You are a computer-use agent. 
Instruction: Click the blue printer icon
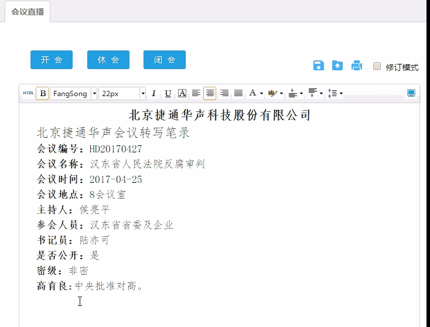[357, 66]
